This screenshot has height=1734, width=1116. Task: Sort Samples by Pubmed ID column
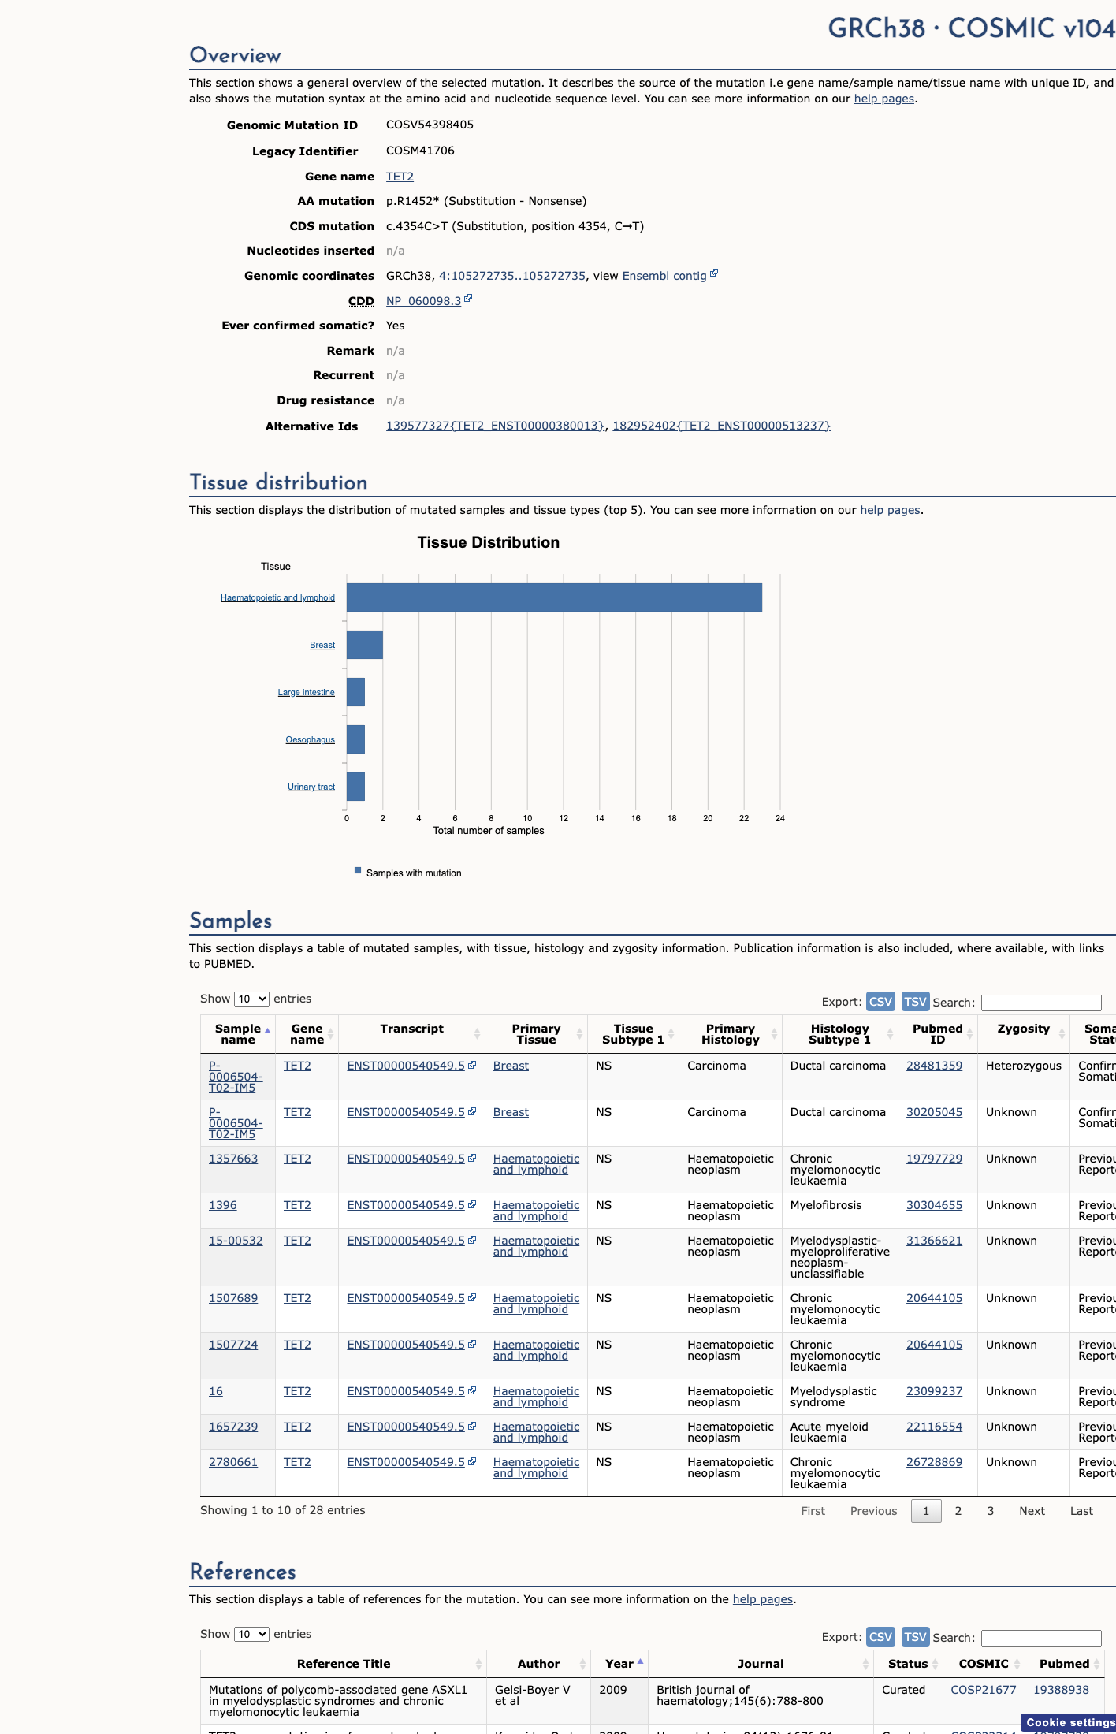(x=938, y=1034)
